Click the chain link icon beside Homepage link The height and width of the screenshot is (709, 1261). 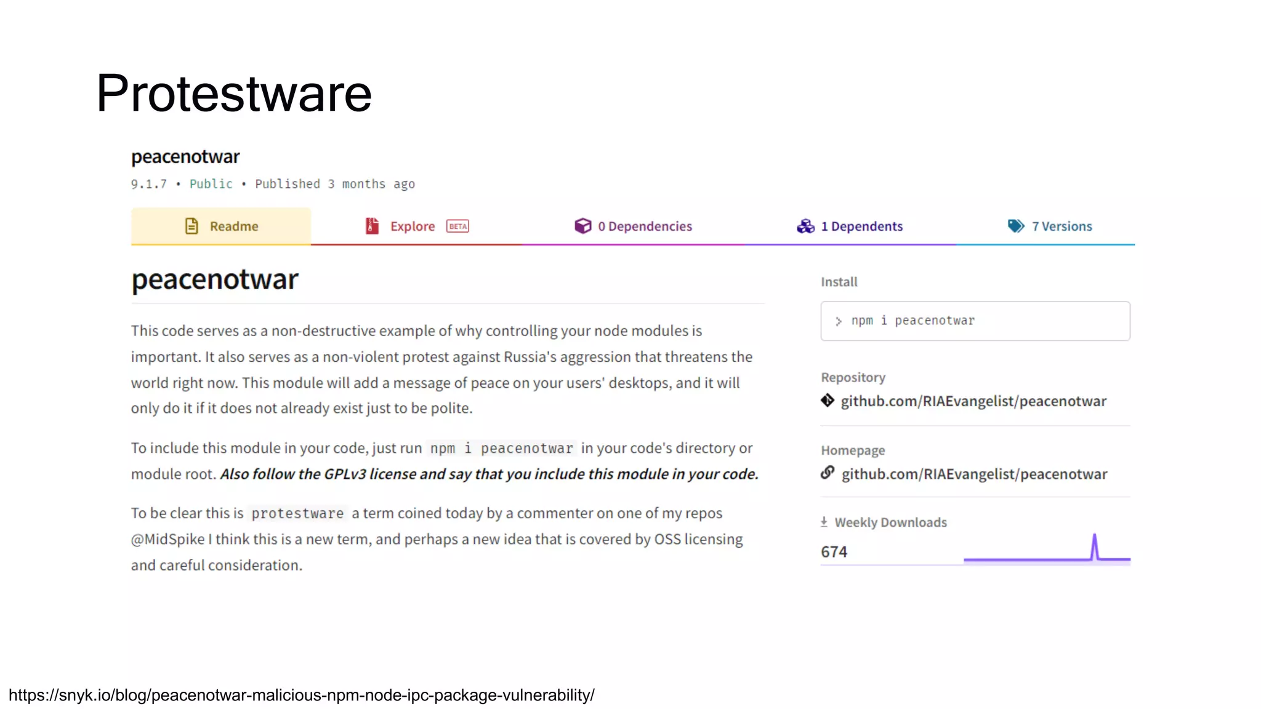828,473
